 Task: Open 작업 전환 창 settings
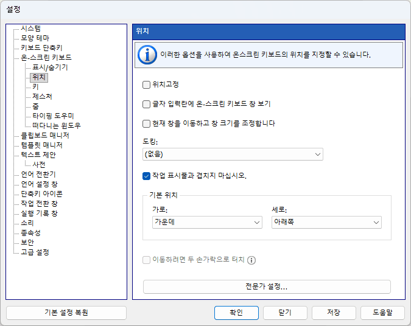tap(39, 204)
